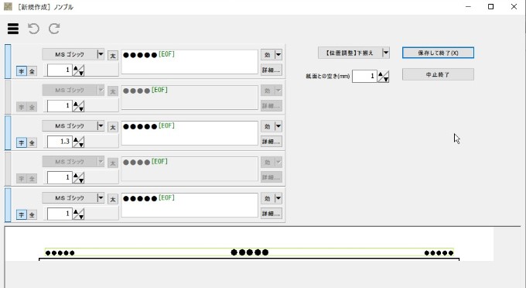
Task: Select the center dots in the preview
Action: (250, 252)
